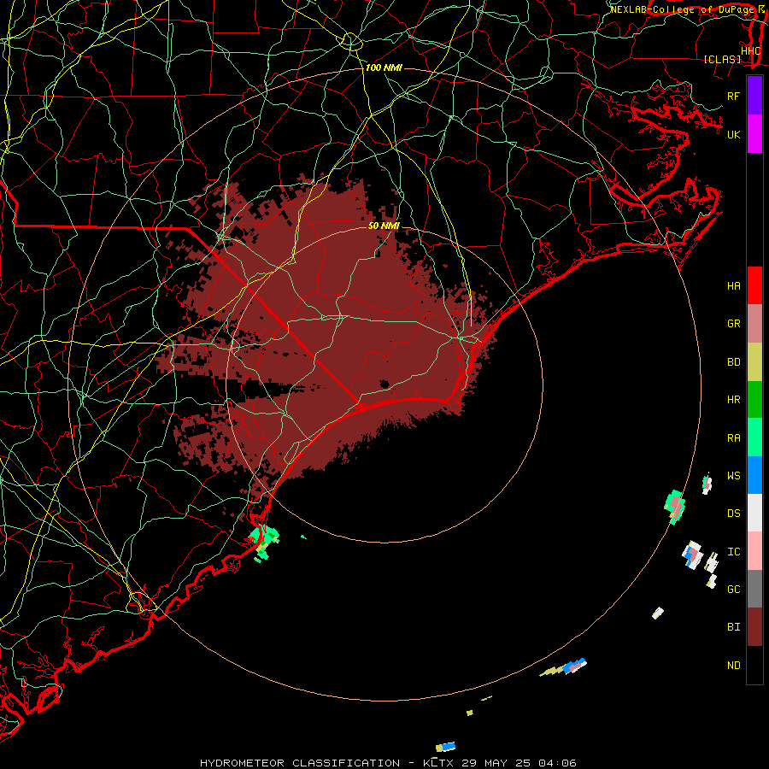Click the white DS legend swatch

[754, 513]
